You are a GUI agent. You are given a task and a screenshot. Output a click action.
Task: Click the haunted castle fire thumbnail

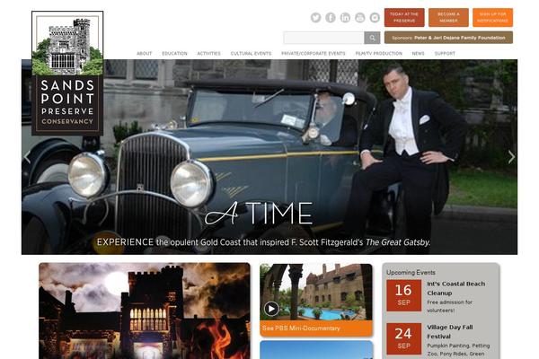click(145, 311)
